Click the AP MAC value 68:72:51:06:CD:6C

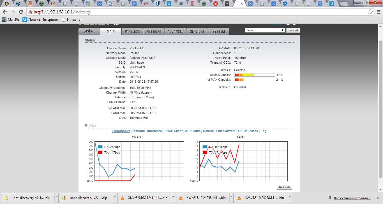[247, 48]
